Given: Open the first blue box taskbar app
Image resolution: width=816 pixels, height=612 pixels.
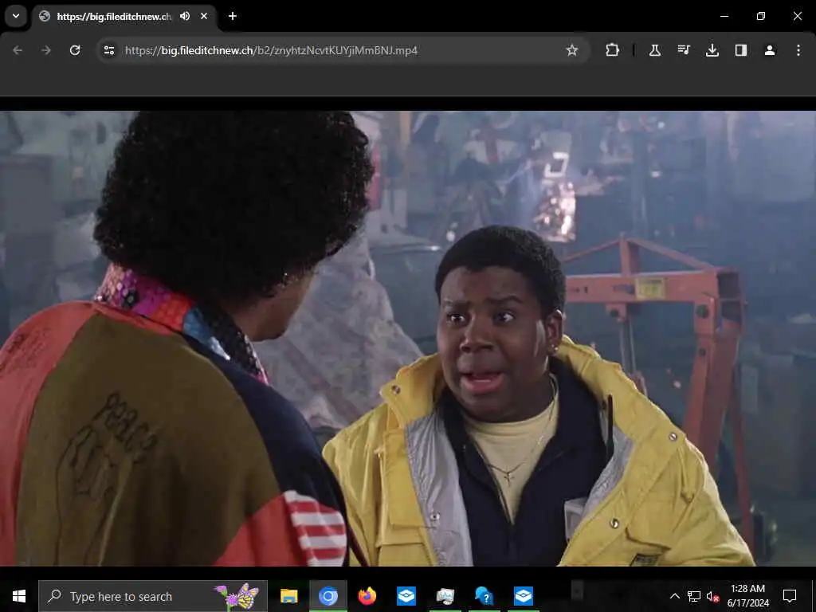Looking at the screenshot, I should [406, 596].
